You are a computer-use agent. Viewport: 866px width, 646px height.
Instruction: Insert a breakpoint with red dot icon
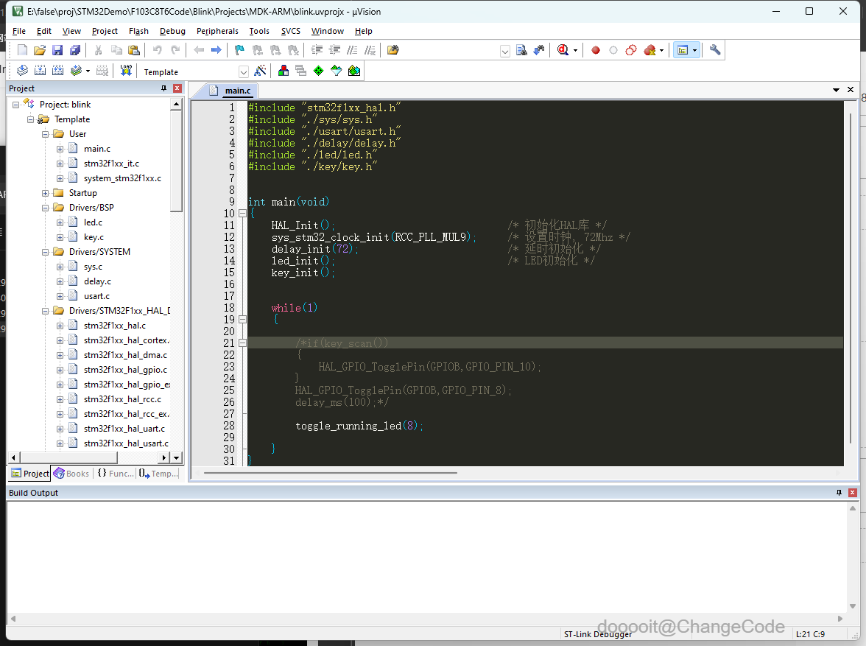[596, 50]
